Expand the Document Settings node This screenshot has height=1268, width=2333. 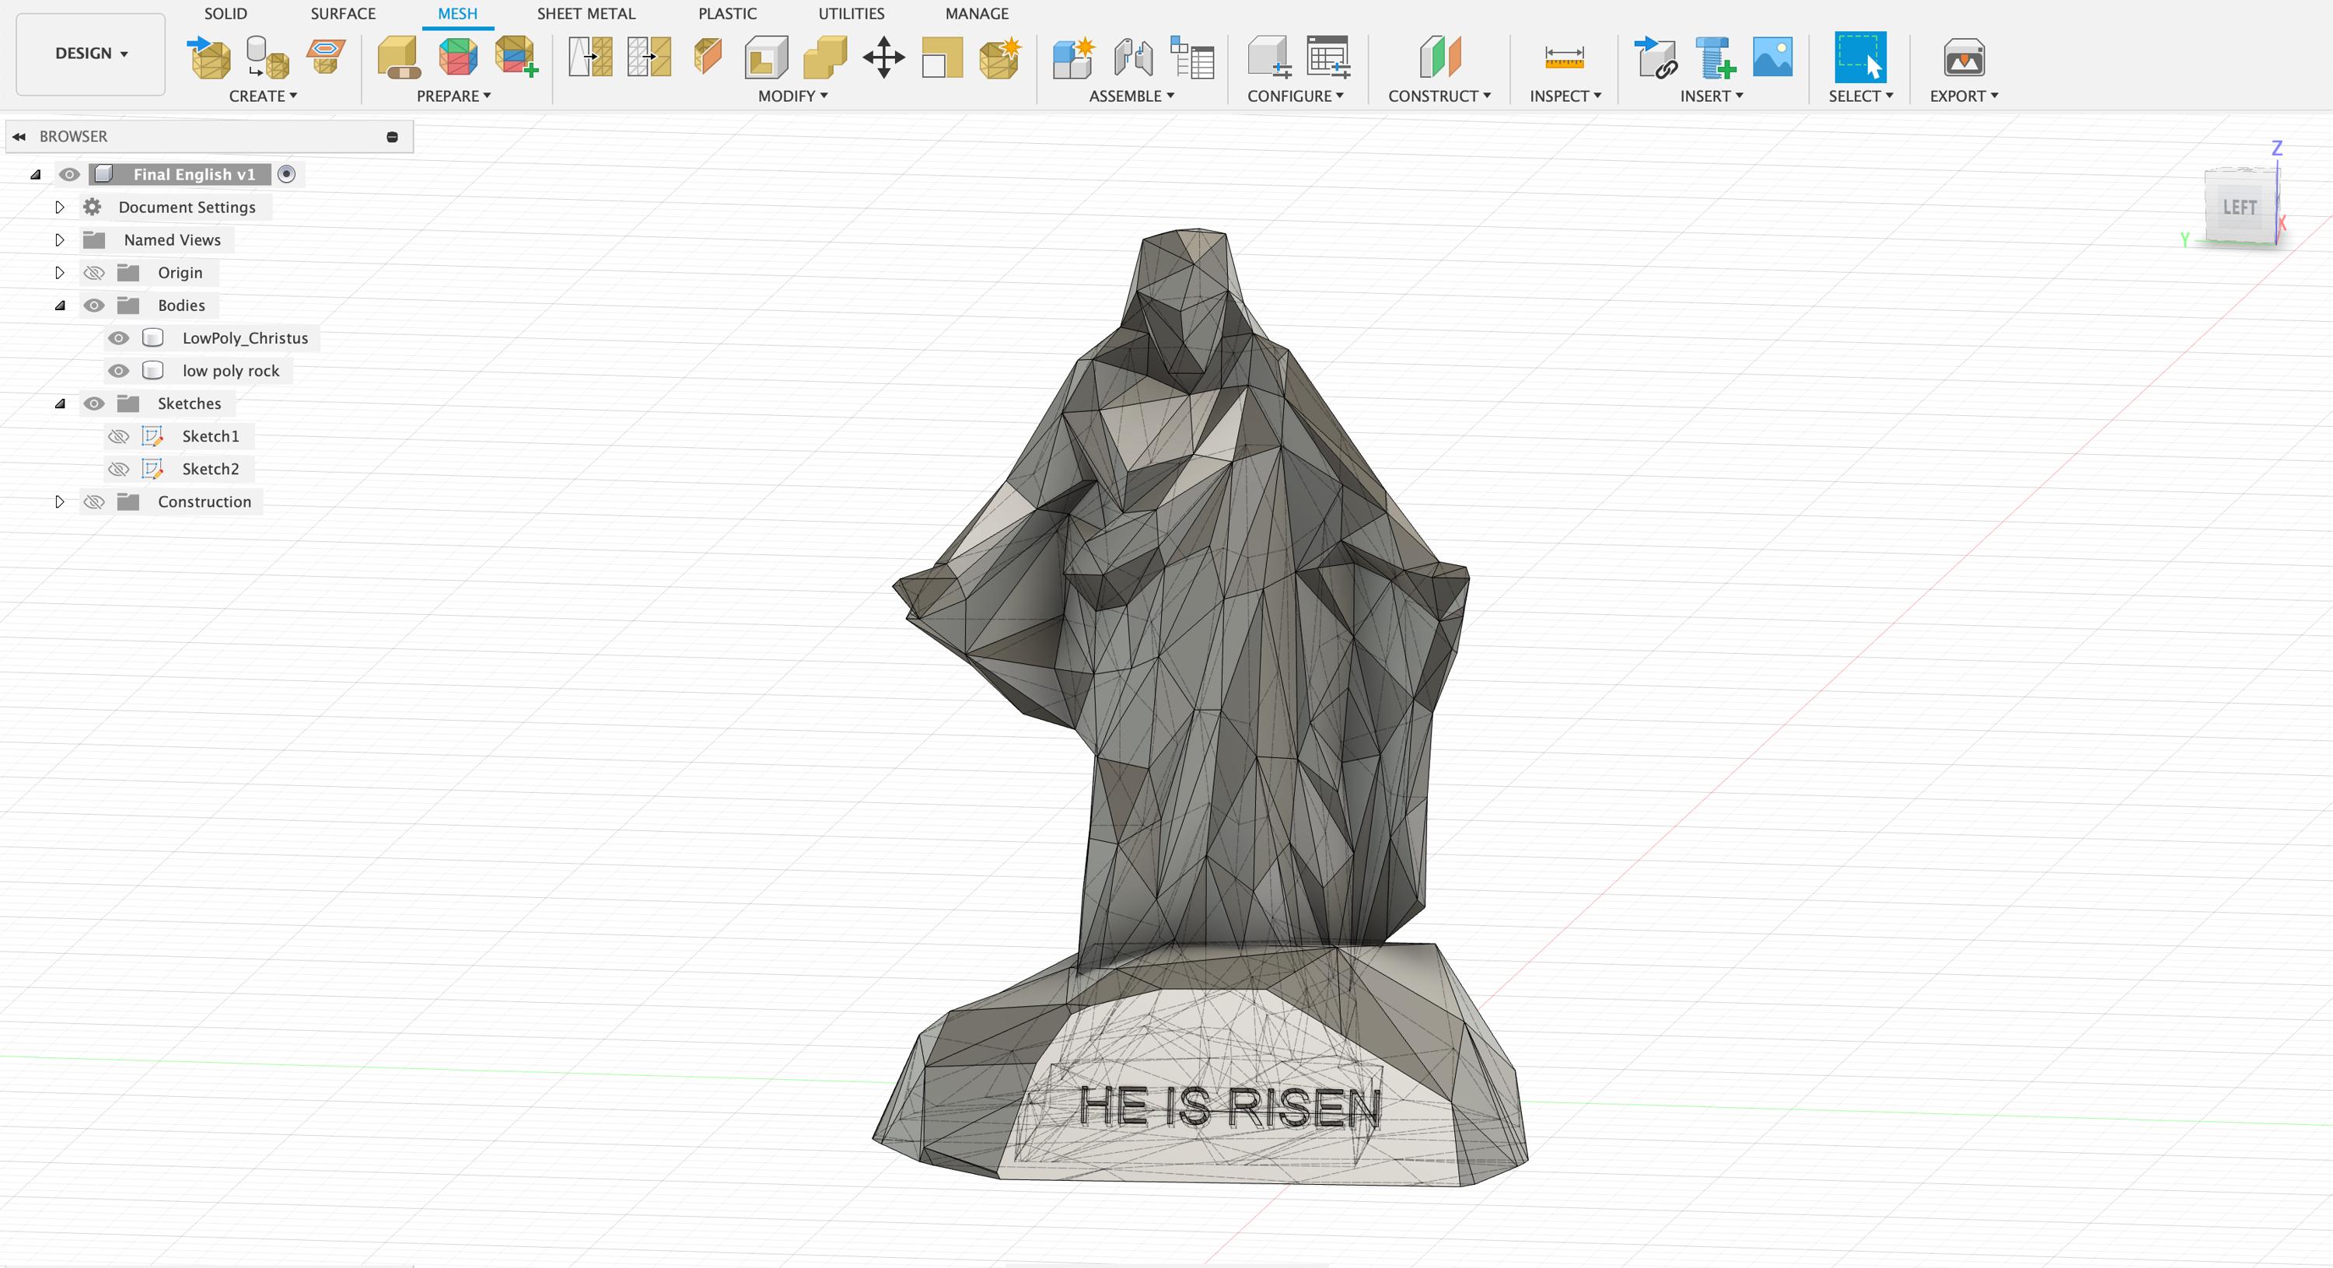(60, 208)
